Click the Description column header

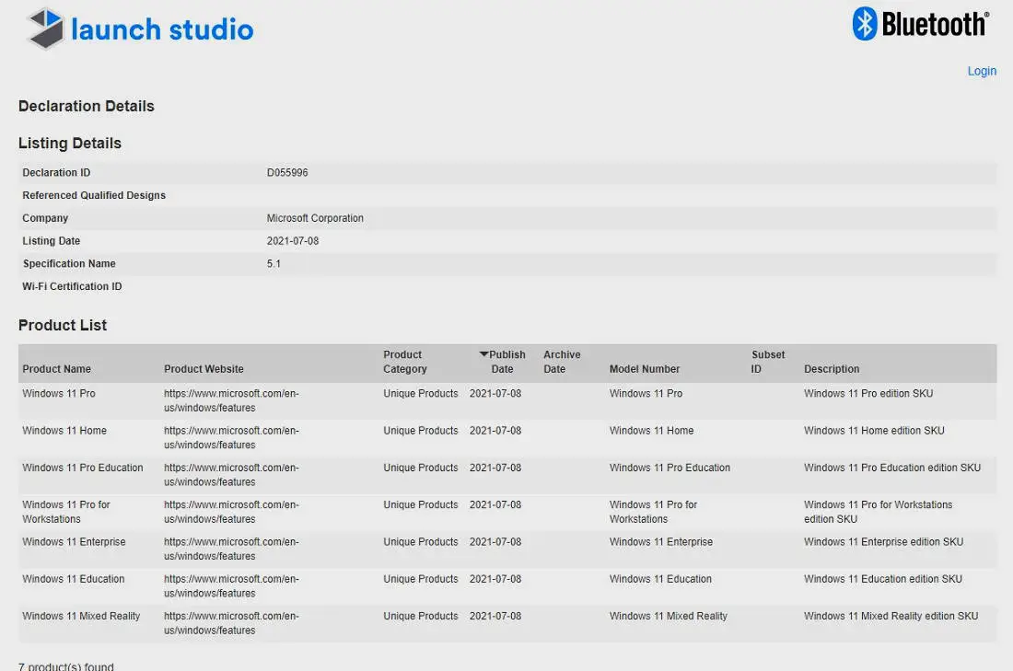click(x=832, y=369)
